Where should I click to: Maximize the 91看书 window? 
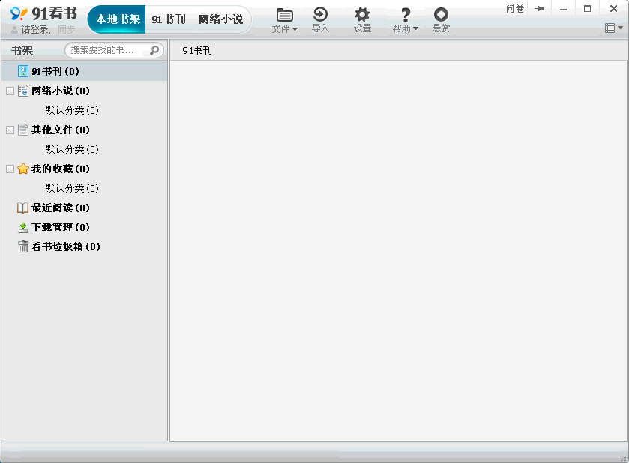[587, 9]
